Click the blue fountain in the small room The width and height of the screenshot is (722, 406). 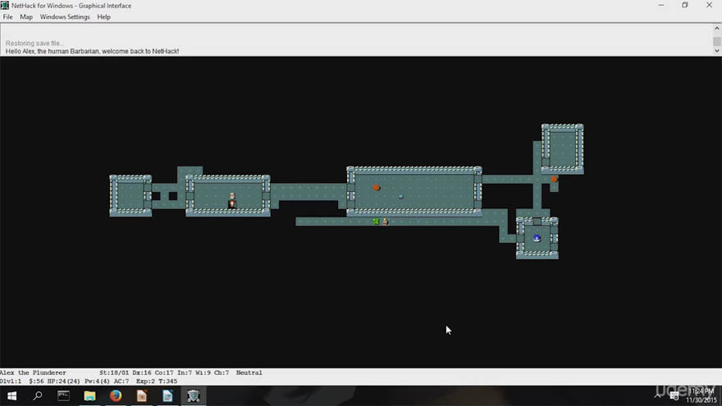click(537, 238)
